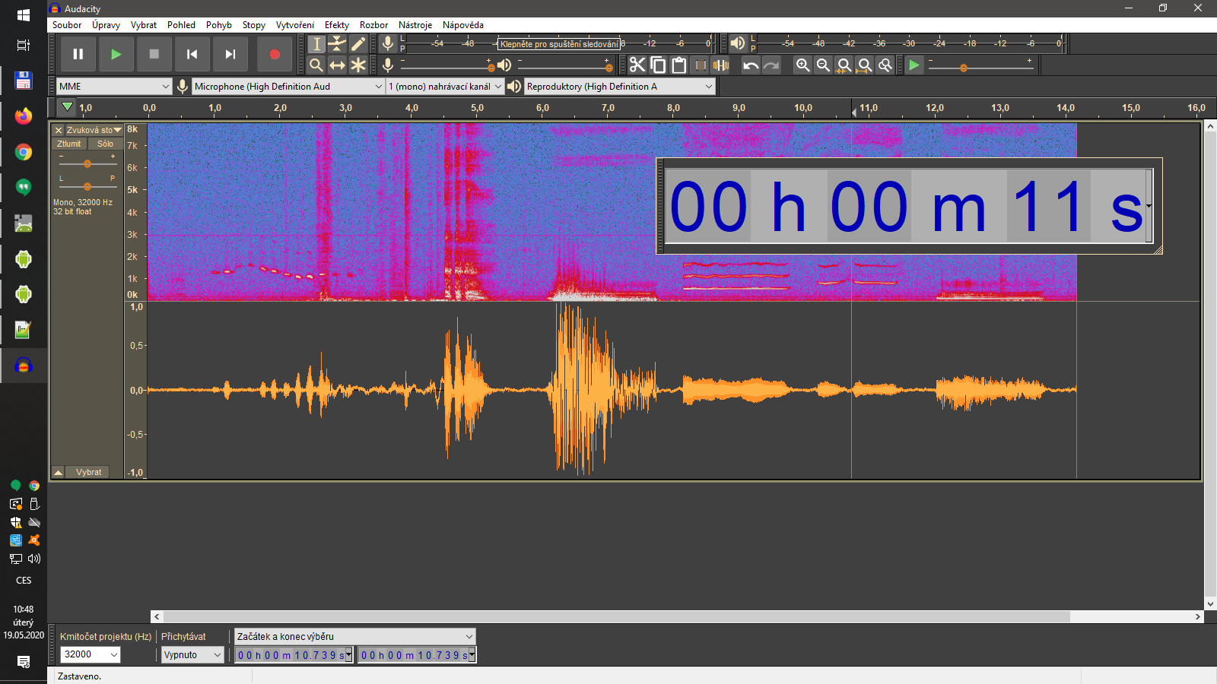Open the Reproduktory output device dropdown

click(616, 86)
